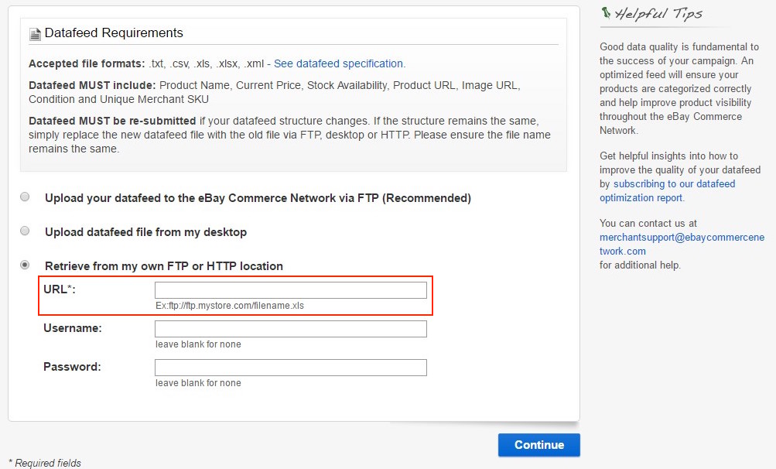
Task: Click the Password input field
Action: point(290,368)
